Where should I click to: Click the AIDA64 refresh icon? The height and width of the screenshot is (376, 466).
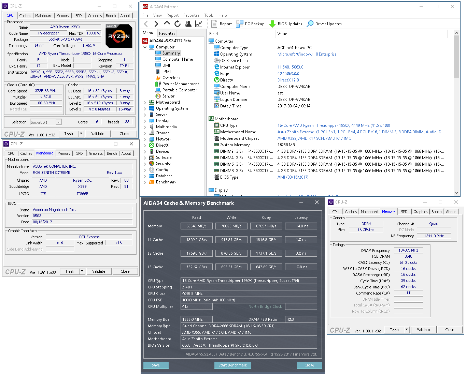[x=178, y=24]
